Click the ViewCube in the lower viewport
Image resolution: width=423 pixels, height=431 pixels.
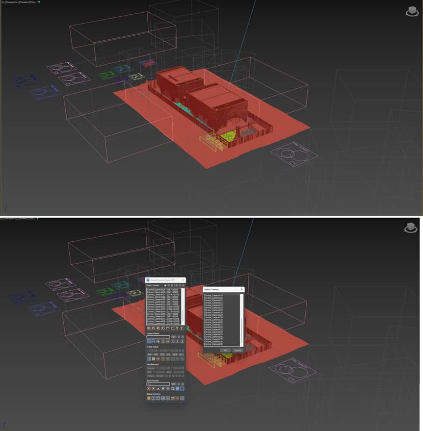pyautogui.click(x=411, y=227)
